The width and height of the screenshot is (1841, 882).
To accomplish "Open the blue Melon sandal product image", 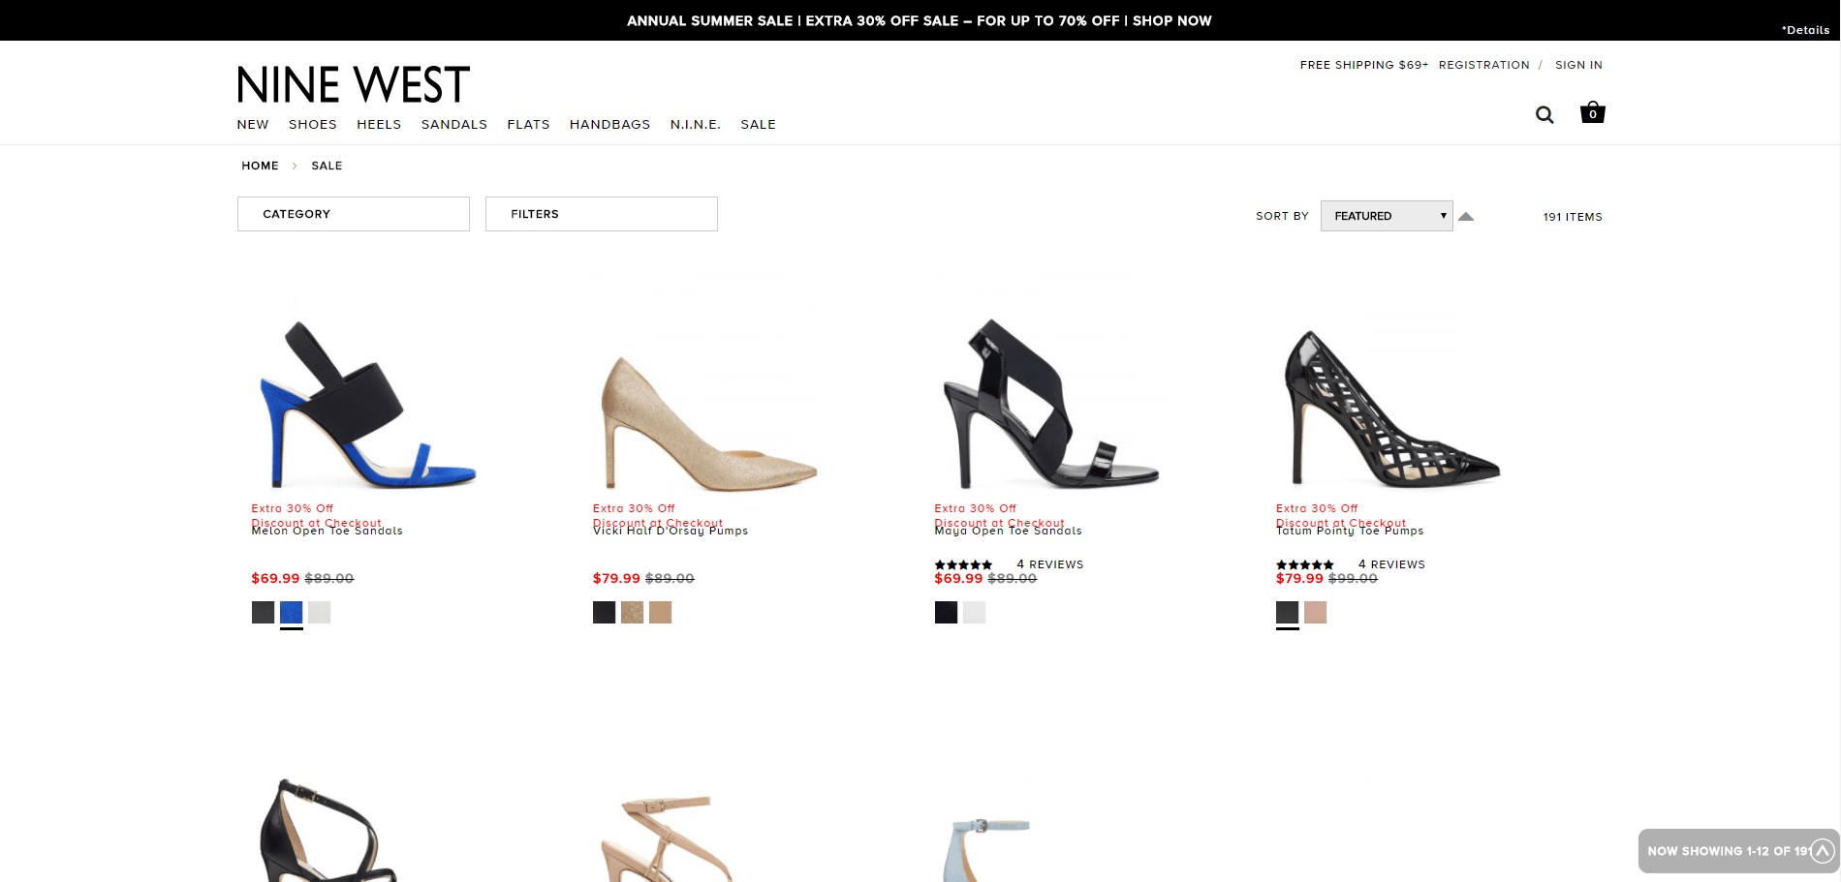I will (x=368, y=404).
